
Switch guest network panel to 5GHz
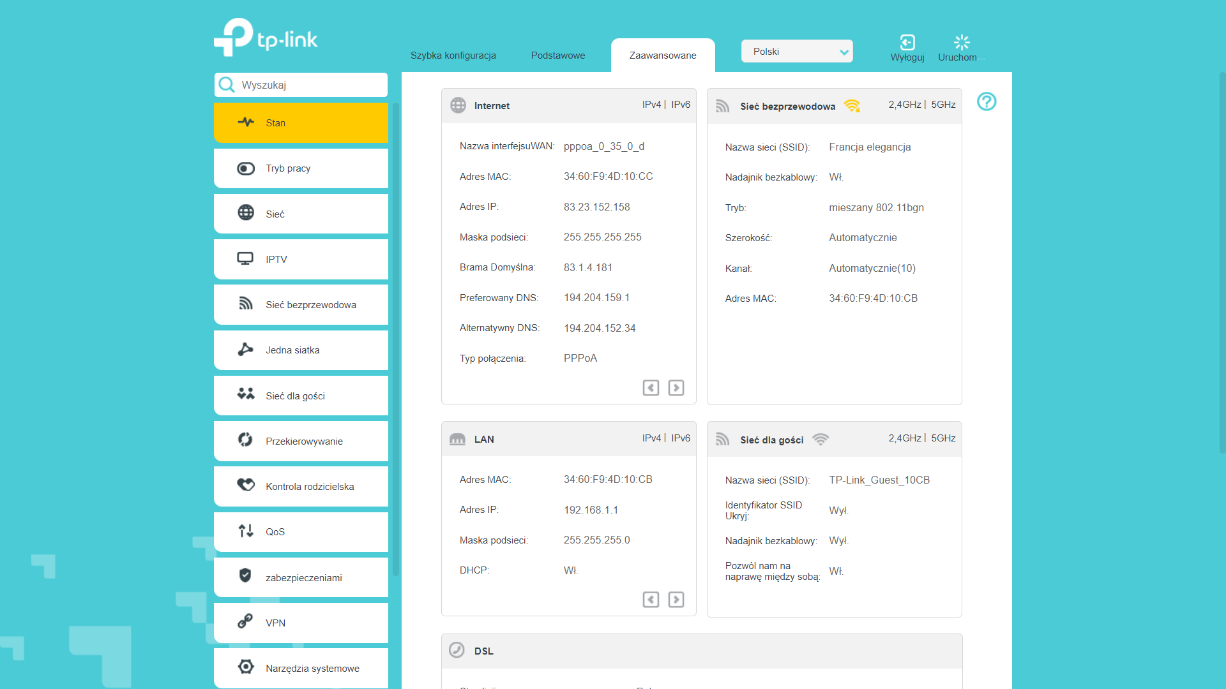pyautogui.click(x=943, y=438)
